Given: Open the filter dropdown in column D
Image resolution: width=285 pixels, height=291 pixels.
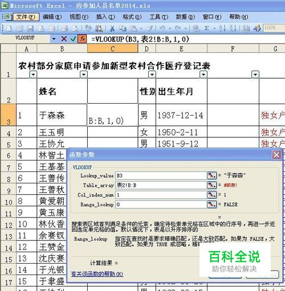Looking at the screenshot, I should click(x=152, y=75).
